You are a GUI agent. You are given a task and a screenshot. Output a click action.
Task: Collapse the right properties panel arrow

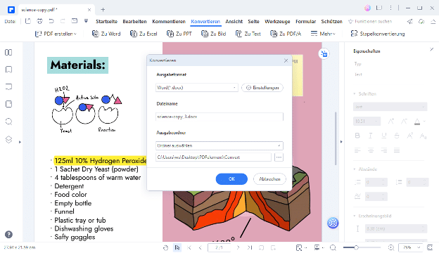click(x=341, y=142)
